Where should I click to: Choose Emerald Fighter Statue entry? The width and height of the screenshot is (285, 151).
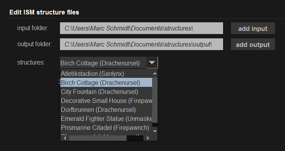pos(106,119)
